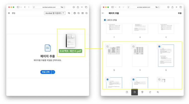189x104 pixels.
Task: Click the 추출 button at top right
Action: 180,13
